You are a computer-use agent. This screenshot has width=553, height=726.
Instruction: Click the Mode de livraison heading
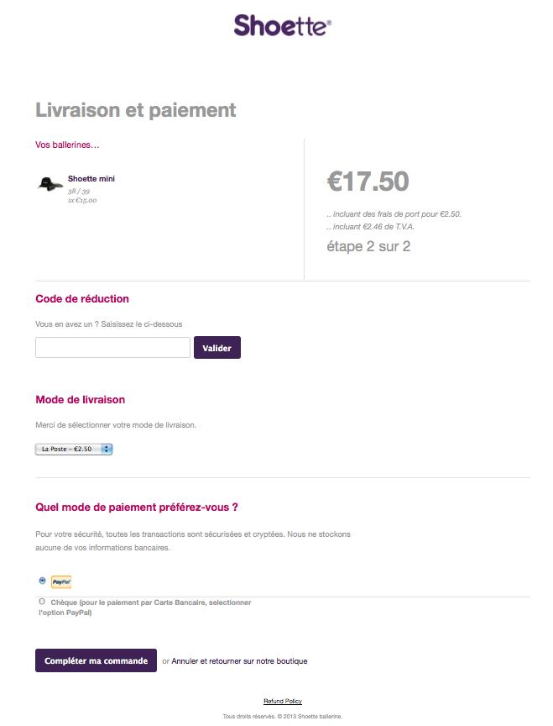coord(81,400)
